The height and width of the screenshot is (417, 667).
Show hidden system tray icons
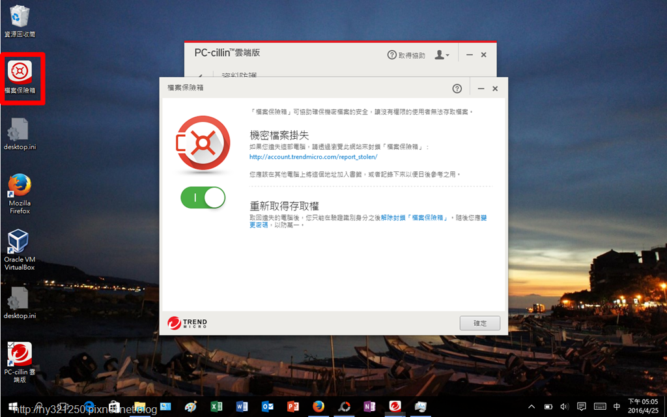532,407
